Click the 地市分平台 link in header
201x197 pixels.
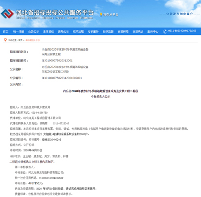(111, 14)
